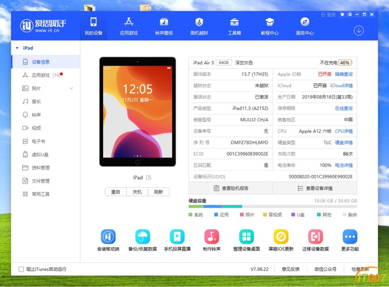Select 常用工具 in the sidebar
389x287 pixels.
[x=46, y=194]
